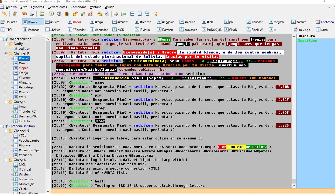
Task: Collapse the ChatZona sedition tree node
Action: pos(1,126)
